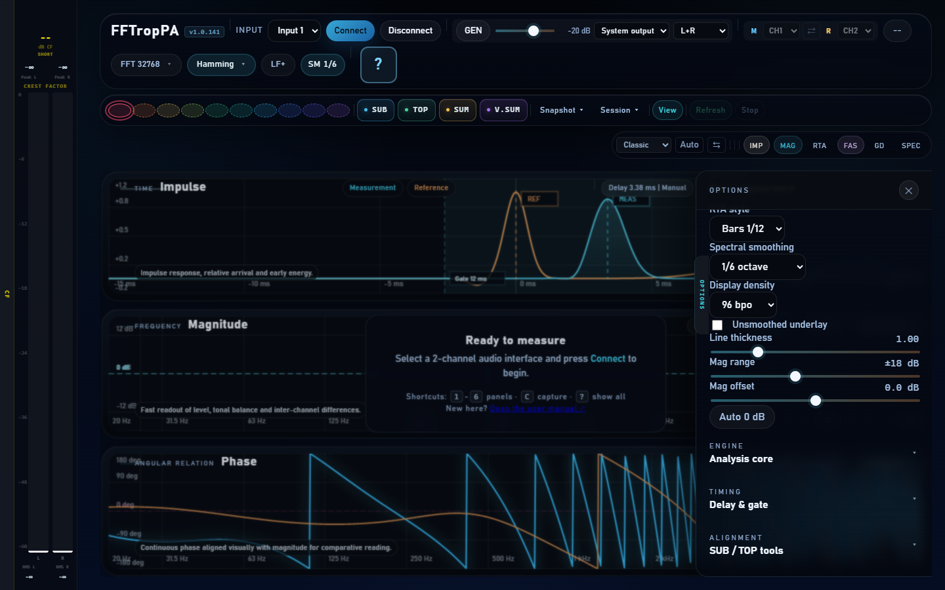Open the Classic layout dropdown
The image size is (945, 590).
(x=643, y=145)
